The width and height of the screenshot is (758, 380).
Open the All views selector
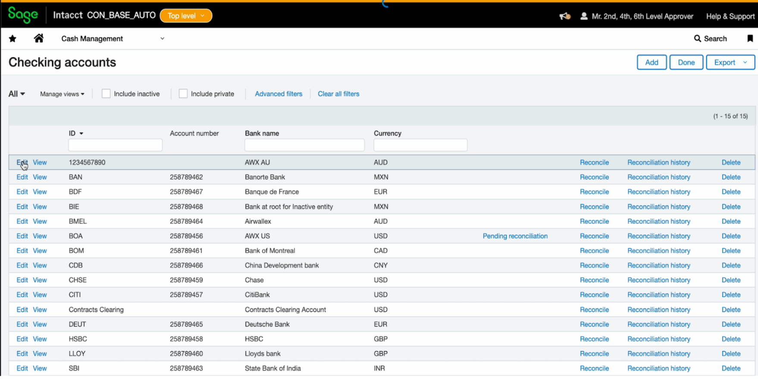tap(17, 94)
